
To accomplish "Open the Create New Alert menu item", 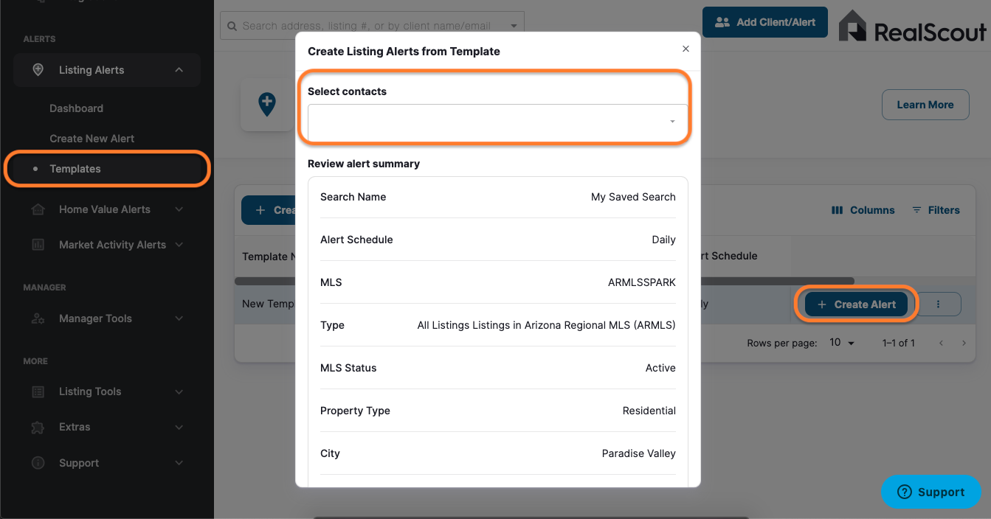I will [91, 139].
